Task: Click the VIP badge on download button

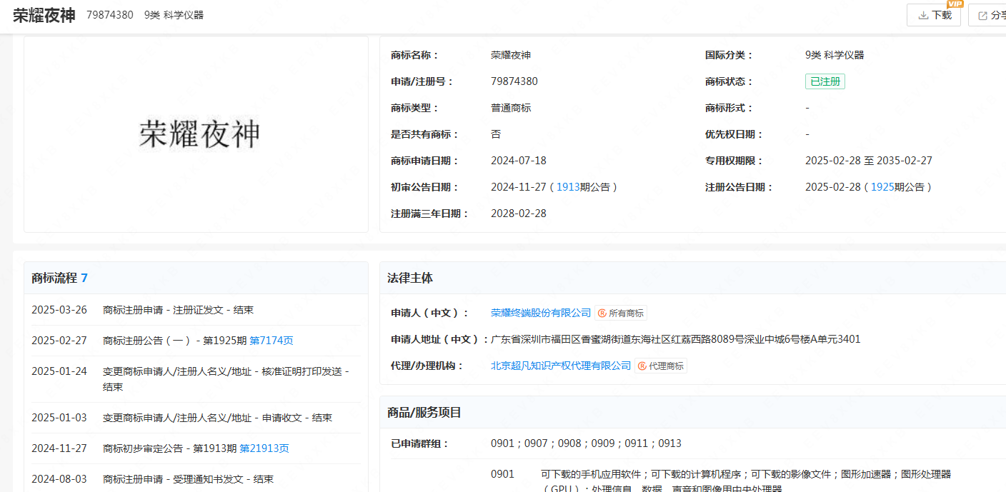Action: point(955,4)
